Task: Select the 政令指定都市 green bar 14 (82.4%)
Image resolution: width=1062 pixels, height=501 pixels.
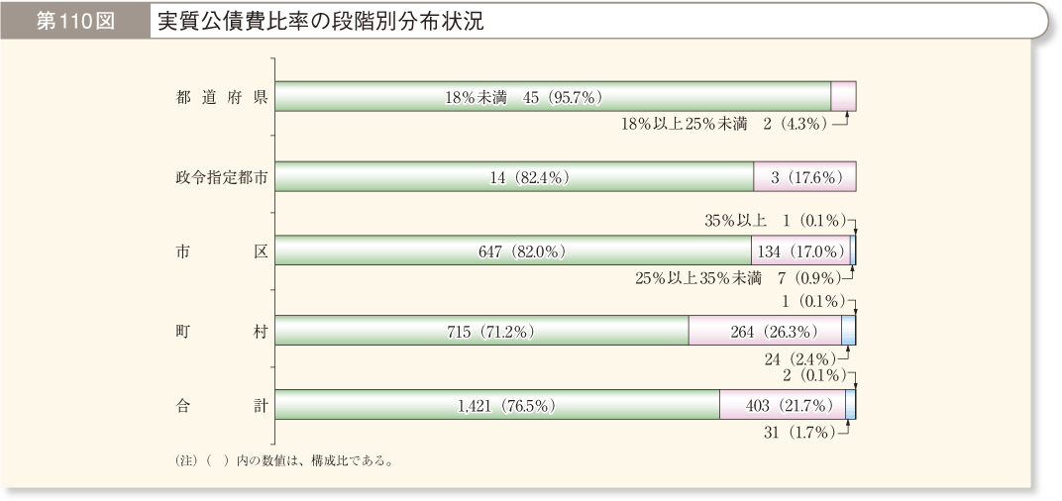Action: [514, 176]
